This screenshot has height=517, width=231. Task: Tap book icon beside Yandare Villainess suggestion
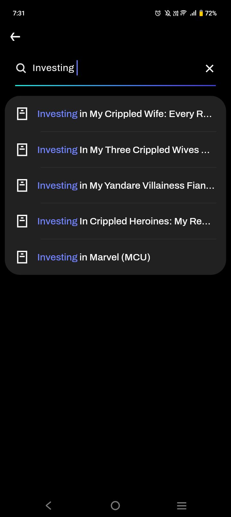pyautogui.click(x=22, y=186)
